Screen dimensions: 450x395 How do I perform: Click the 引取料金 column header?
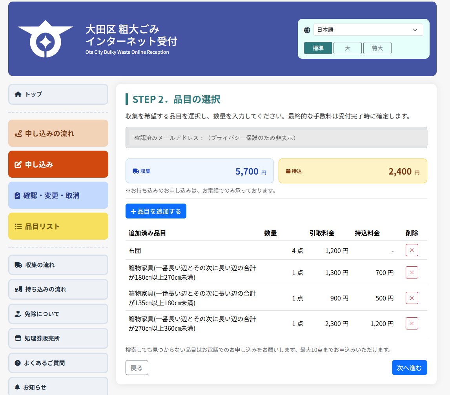click(x=322, y=233)
